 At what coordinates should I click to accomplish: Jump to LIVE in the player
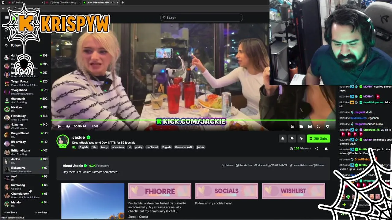95,127
